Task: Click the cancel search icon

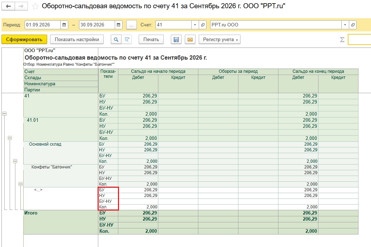Action: coord(127,40)
